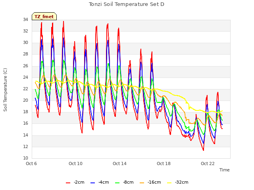Click the Oct 14 tick label
Image resolution: width=254 pixels, height=190 pixels.
point(119,163)
